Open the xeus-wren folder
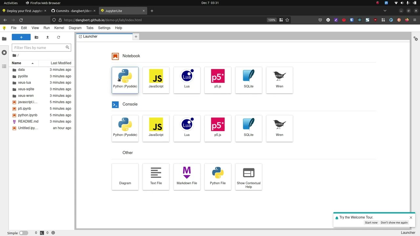Viewport: 420px width, 236px height. [41, 96]
